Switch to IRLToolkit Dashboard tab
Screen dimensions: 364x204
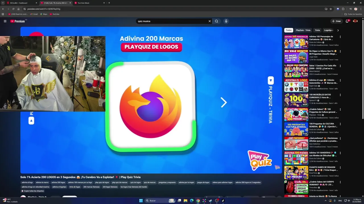22,3
